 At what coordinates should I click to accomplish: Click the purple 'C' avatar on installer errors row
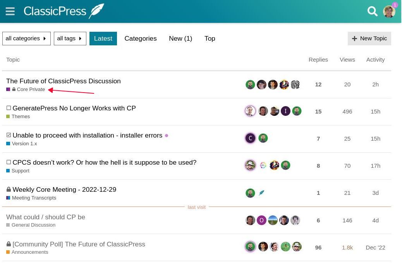pos(250,138)
